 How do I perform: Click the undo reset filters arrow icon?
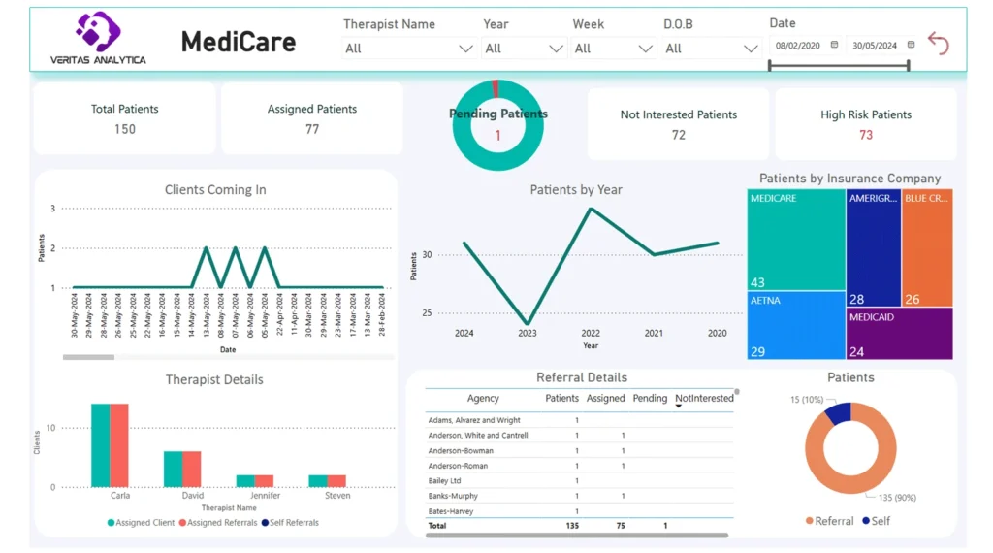[x=938, y=43]
